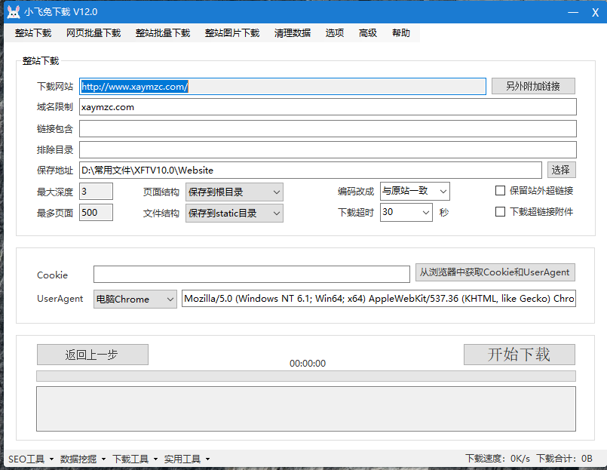
Task: Click the 返回上一步 button
Action: pyautogui.click(x=92, y=355)
